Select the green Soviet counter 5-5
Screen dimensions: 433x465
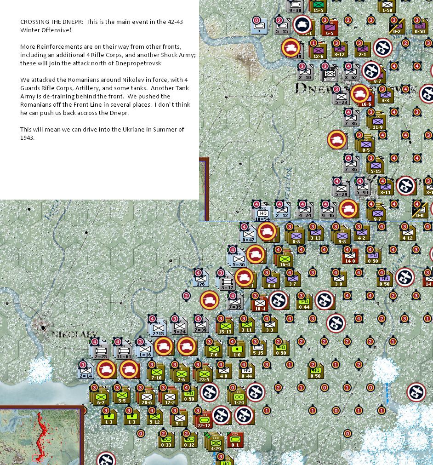122,396
